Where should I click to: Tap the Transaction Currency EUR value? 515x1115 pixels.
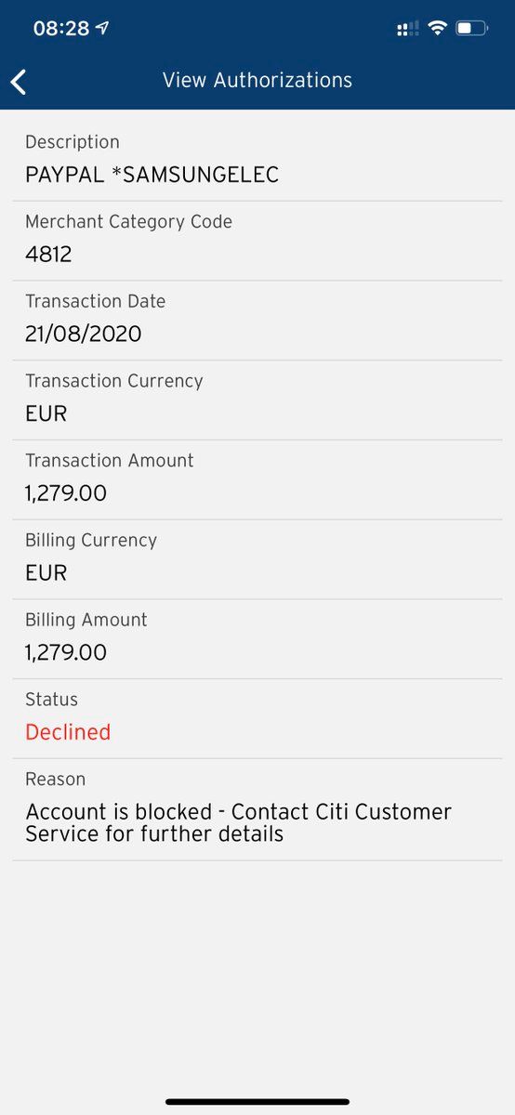[46, 413]
